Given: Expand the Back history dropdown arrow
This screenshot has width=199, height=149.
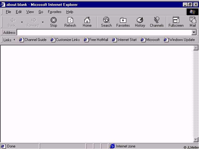Looking at the screenshot, I should click(22, 22).
